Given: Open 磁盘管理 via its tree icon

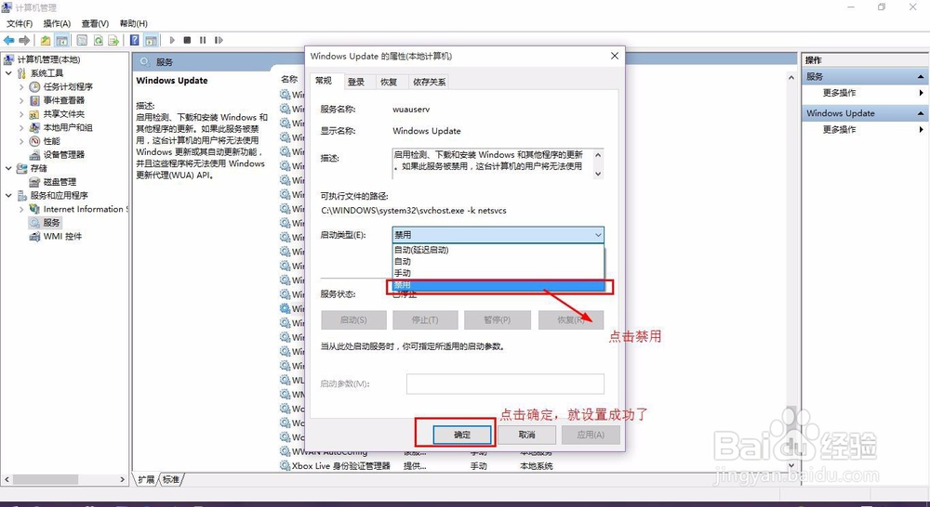Looking at the screenshot, I should (35, 182).
